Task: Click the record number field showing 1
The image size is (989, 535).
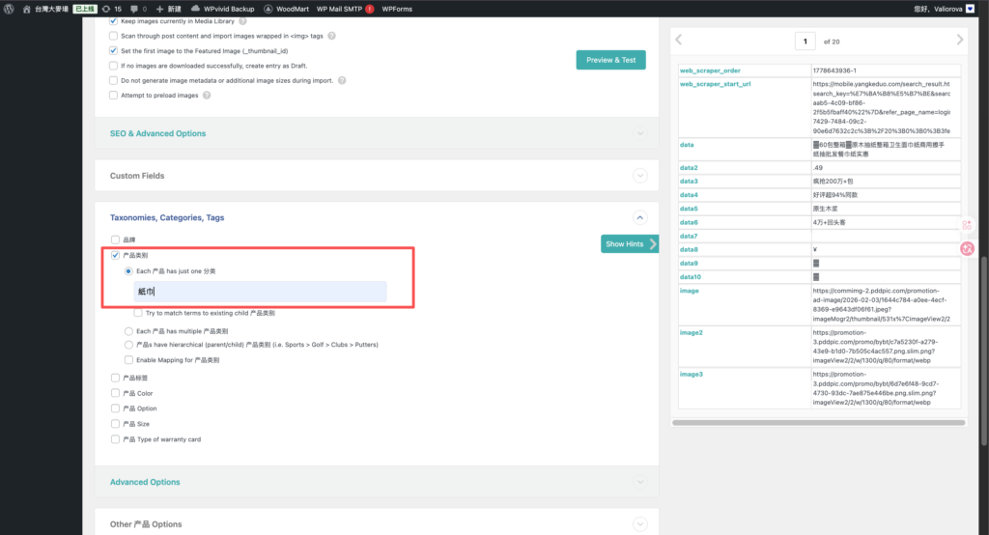Action: coord(805,42)
